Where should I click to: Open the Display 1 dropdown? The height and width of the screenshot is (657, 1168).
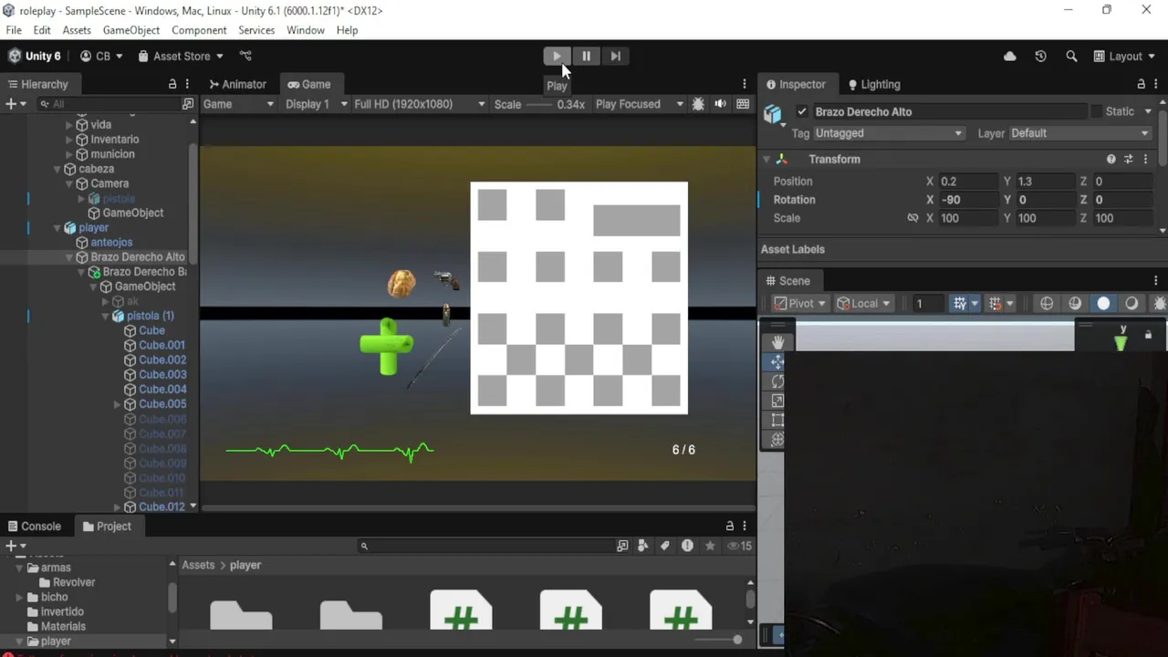click(x=316, y=104)
